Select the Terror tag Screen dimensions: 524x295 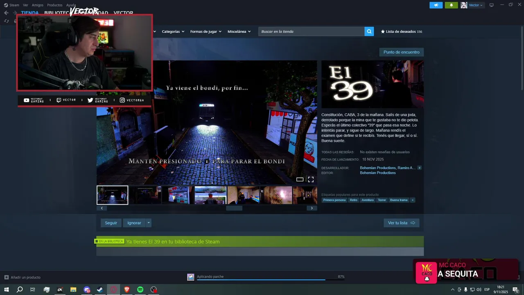coord(382,200)
